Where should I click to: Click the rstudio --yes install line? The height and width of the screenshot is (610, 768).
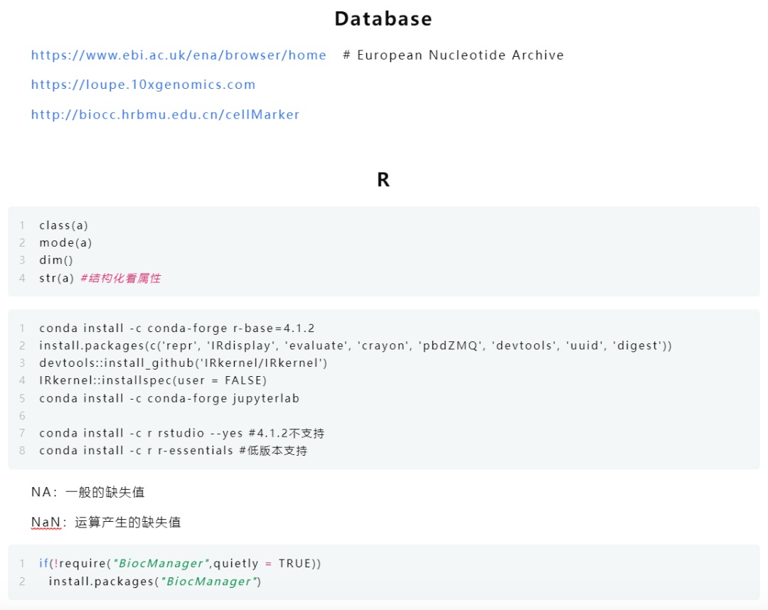[181, 433]
